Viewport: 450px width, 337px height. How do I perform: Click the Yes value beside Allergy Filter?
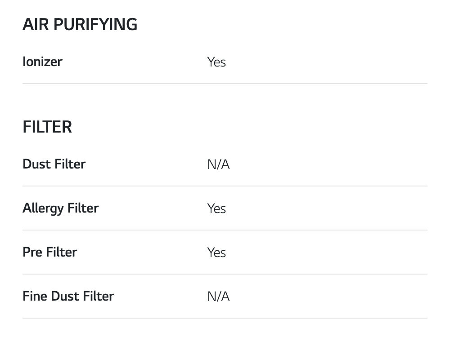(216, 208)
